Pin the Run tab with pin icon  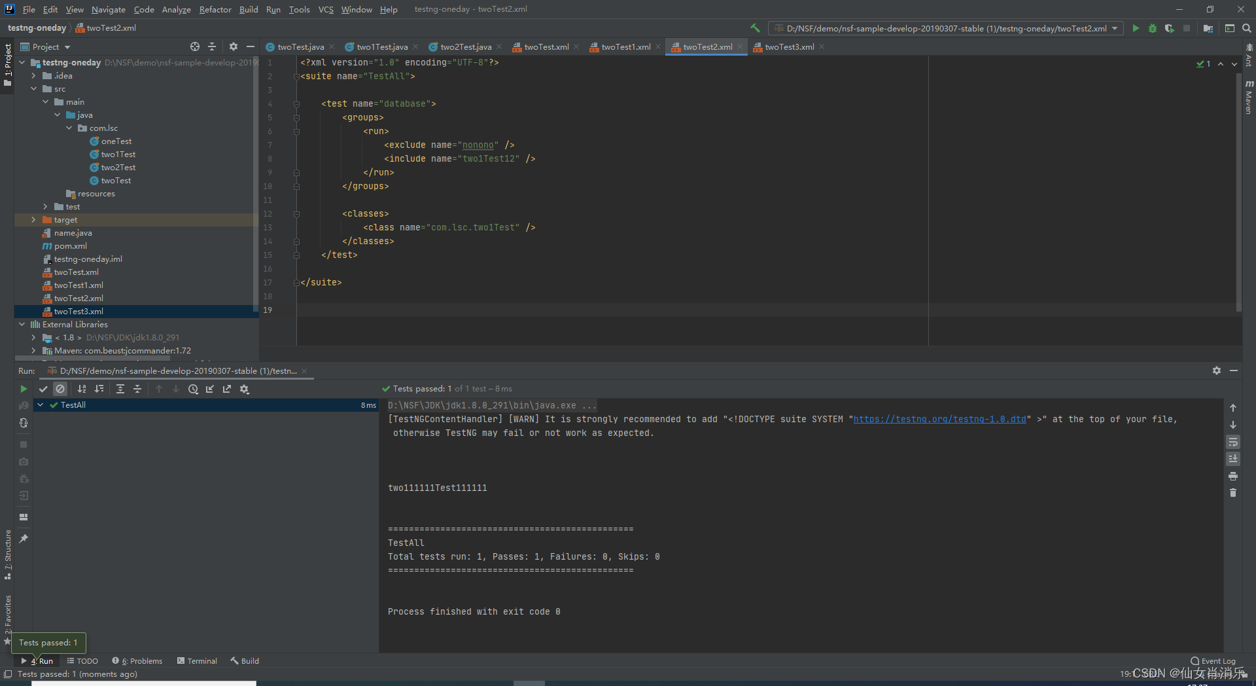pyautogui.click(x=24, y=539)
